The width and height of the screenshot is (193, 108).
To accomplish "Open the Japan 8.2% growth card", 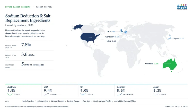I will coord(169,90).
